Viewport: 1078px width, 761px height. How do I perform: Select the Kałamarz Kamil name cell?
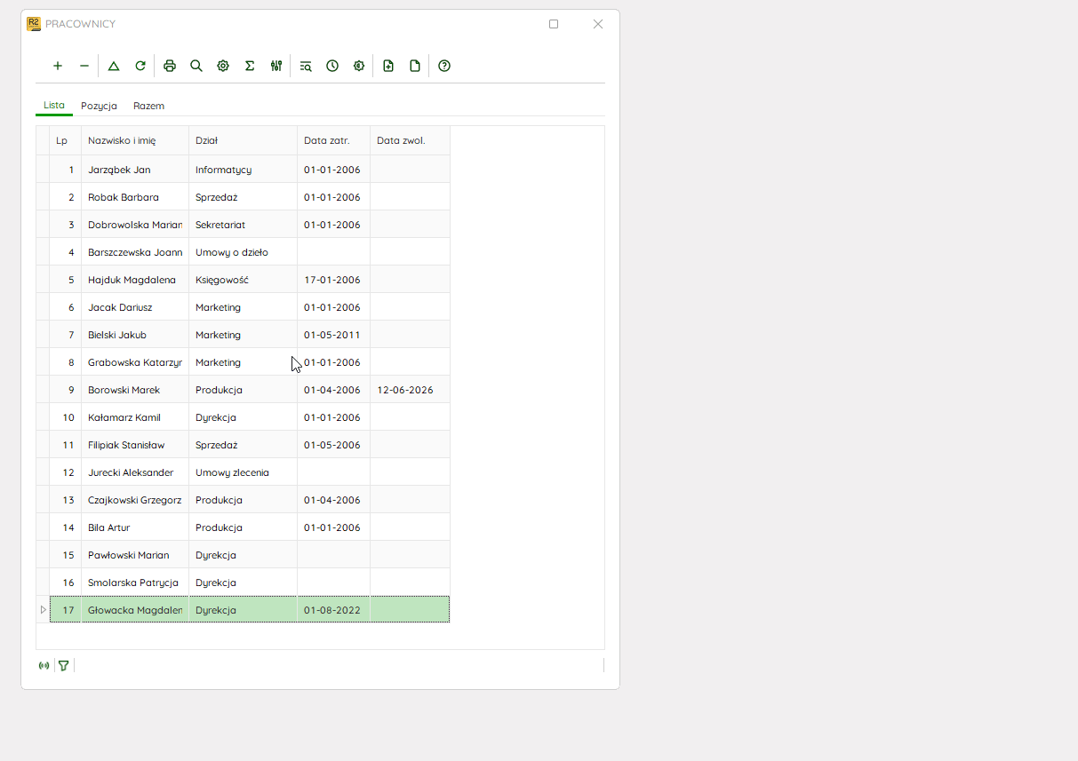(135, 417)
